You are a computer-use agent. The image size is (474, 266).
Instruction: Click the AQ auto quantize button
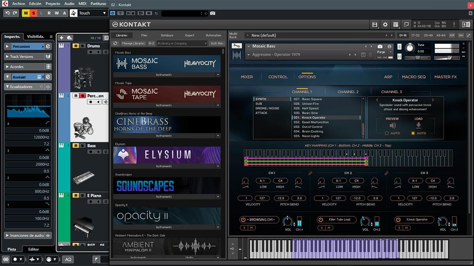click(68, 259)
